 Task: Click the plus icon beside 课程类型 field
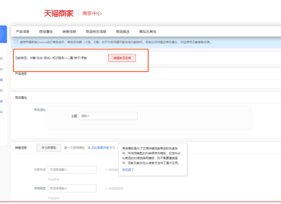[x=106, y=188]
